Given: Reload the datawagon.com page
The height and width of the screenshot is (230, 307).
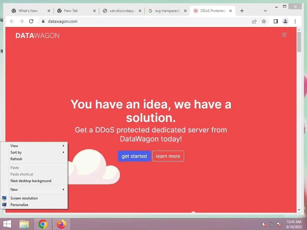Looking at the screenshot, I should coord(31,21).
